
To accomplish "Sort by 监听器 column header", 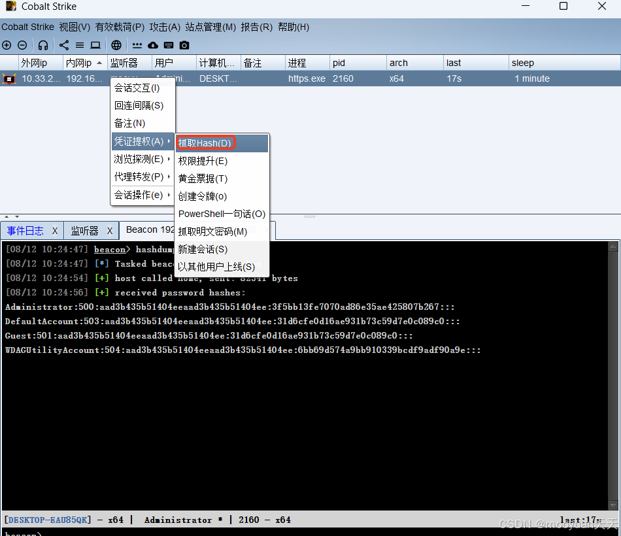I will pos(129,63).
